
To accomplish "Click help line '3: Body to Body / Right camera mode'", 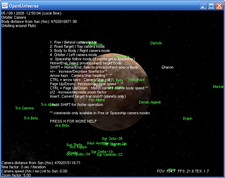I will (80, 51).
